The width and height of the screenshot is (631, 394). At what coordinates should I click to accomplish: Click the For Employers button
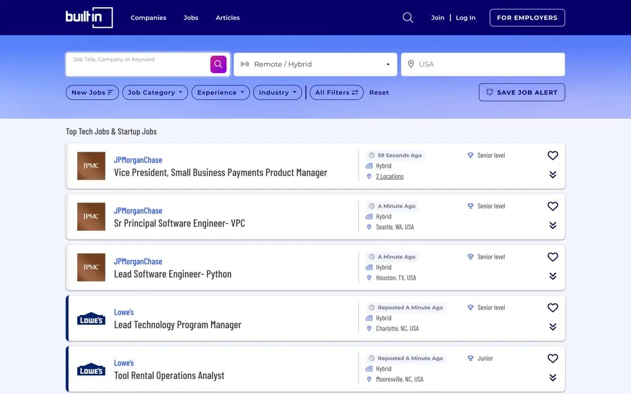[x=527, y=17]
